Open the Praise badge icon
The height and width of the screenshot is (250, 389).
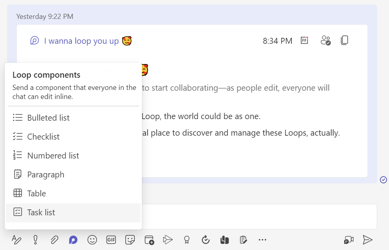pos(186,240)
